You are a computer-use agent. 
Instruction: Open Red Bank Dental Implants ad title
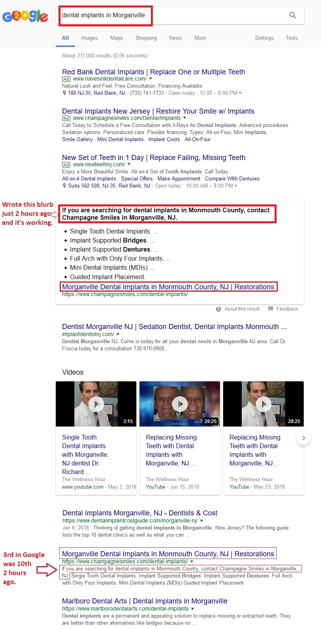click(154, 72)
